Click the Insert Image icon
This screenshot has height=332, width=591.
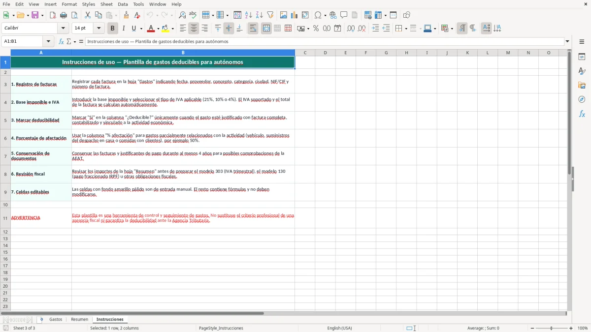point(284,15)
